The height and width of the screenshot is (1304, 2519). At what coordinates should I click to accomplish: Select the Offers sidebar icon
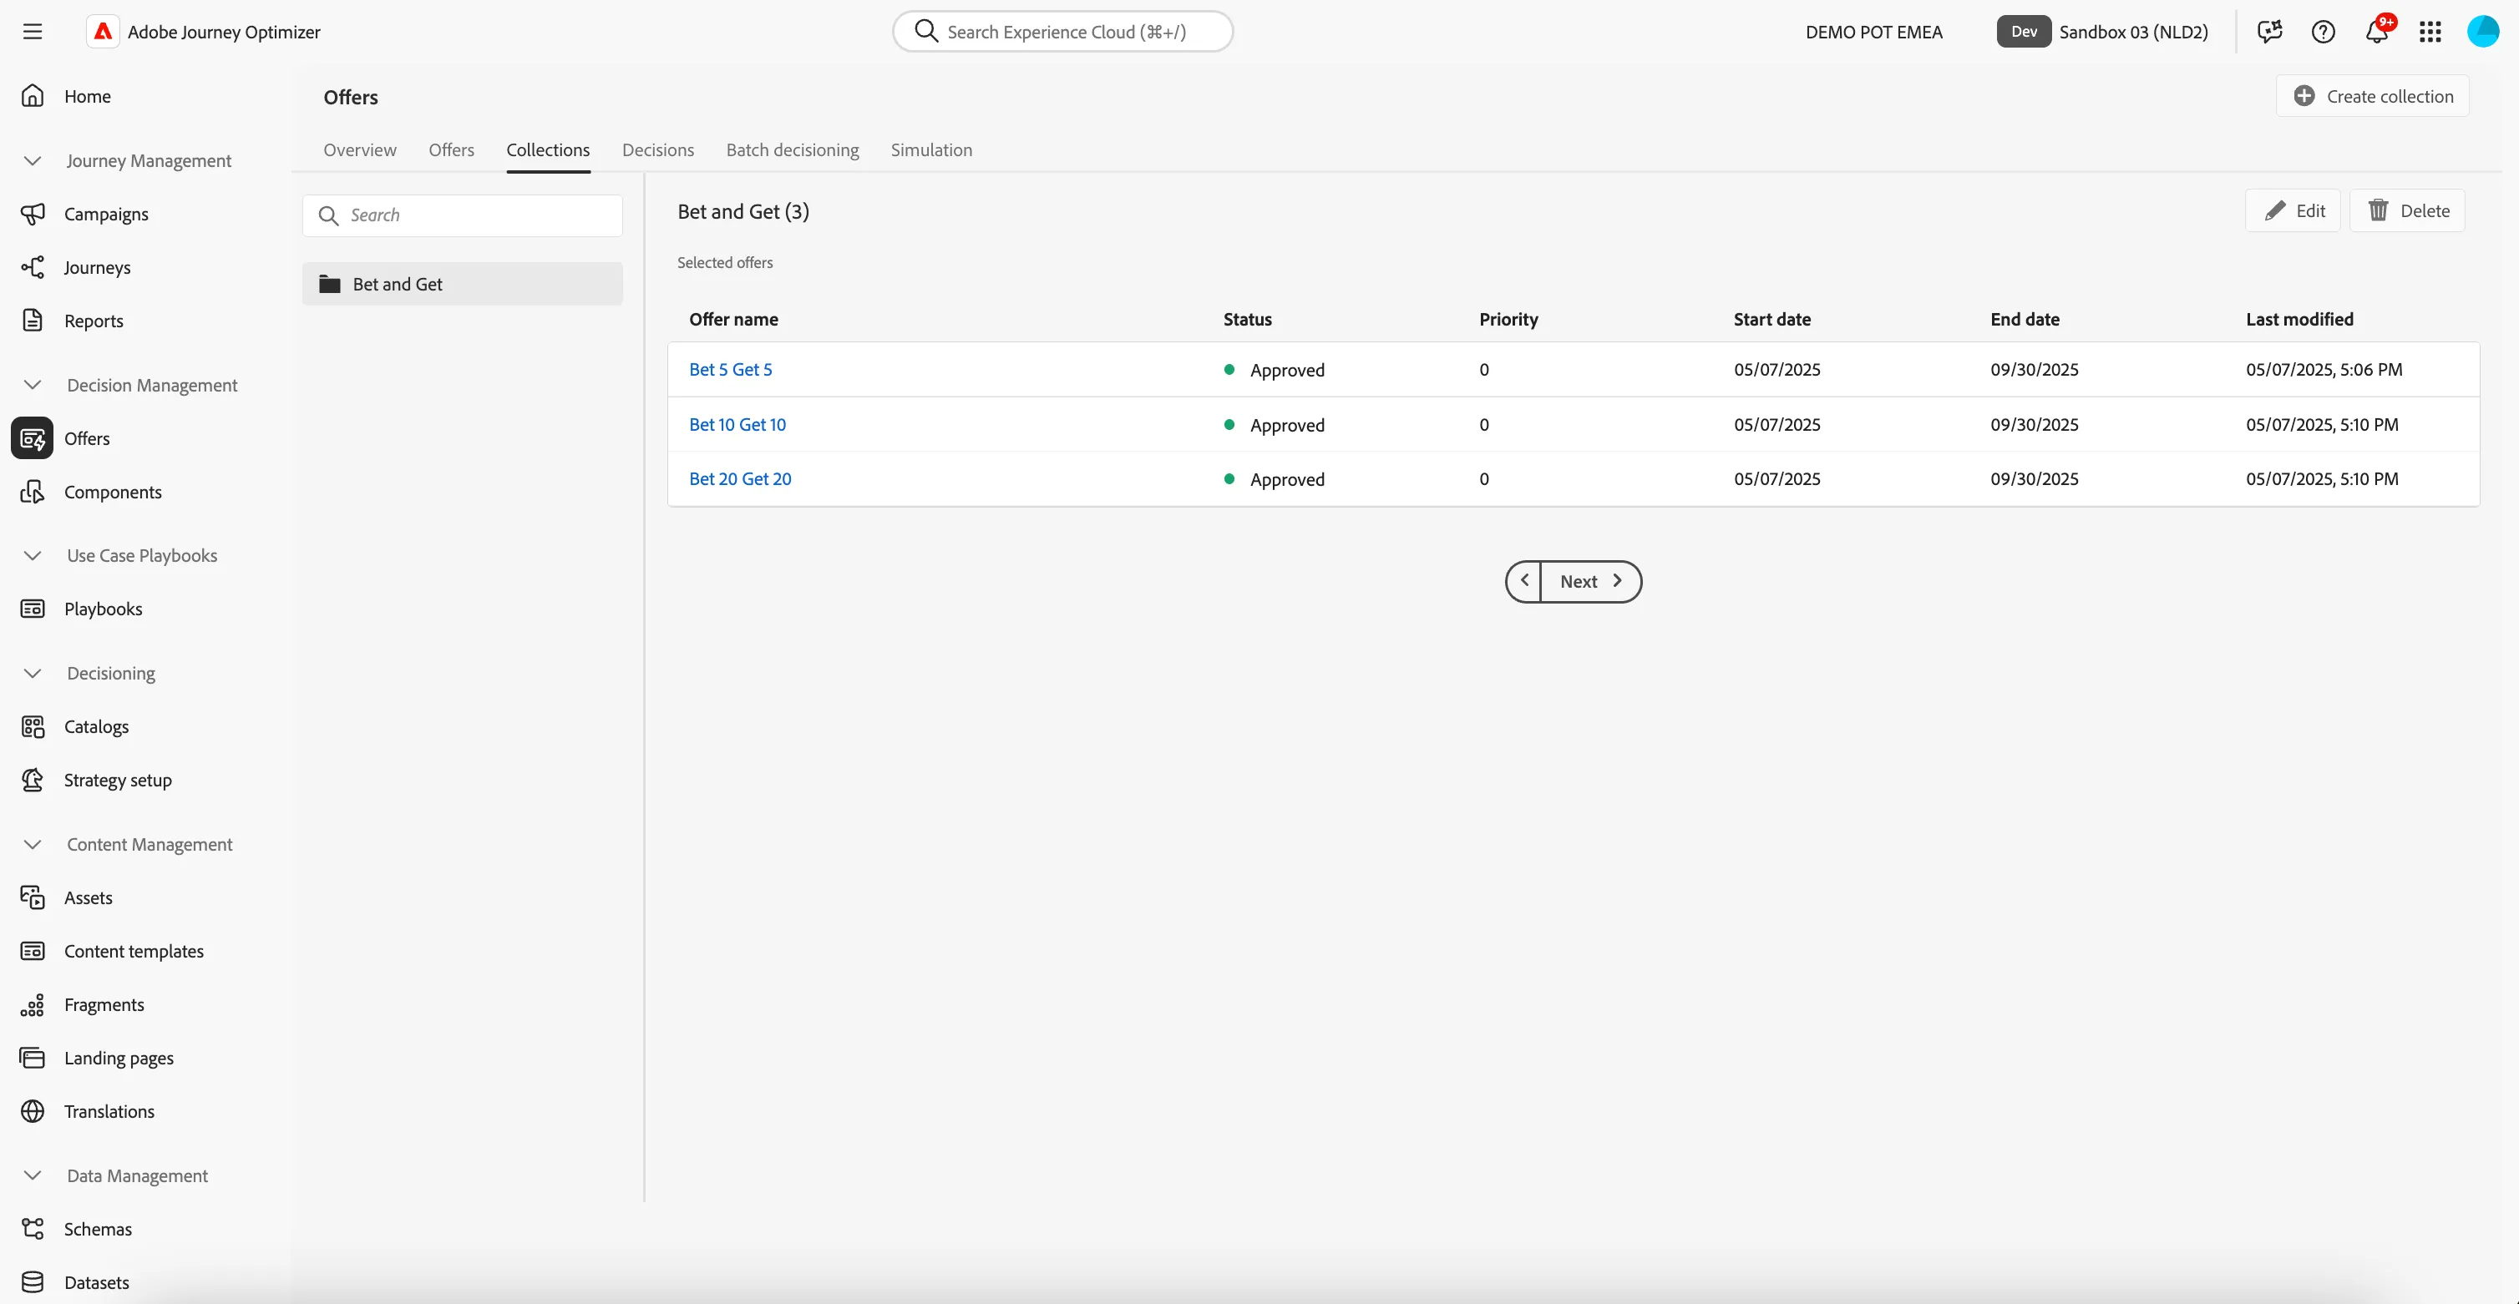pyautogui.click(x=33, y=439)
